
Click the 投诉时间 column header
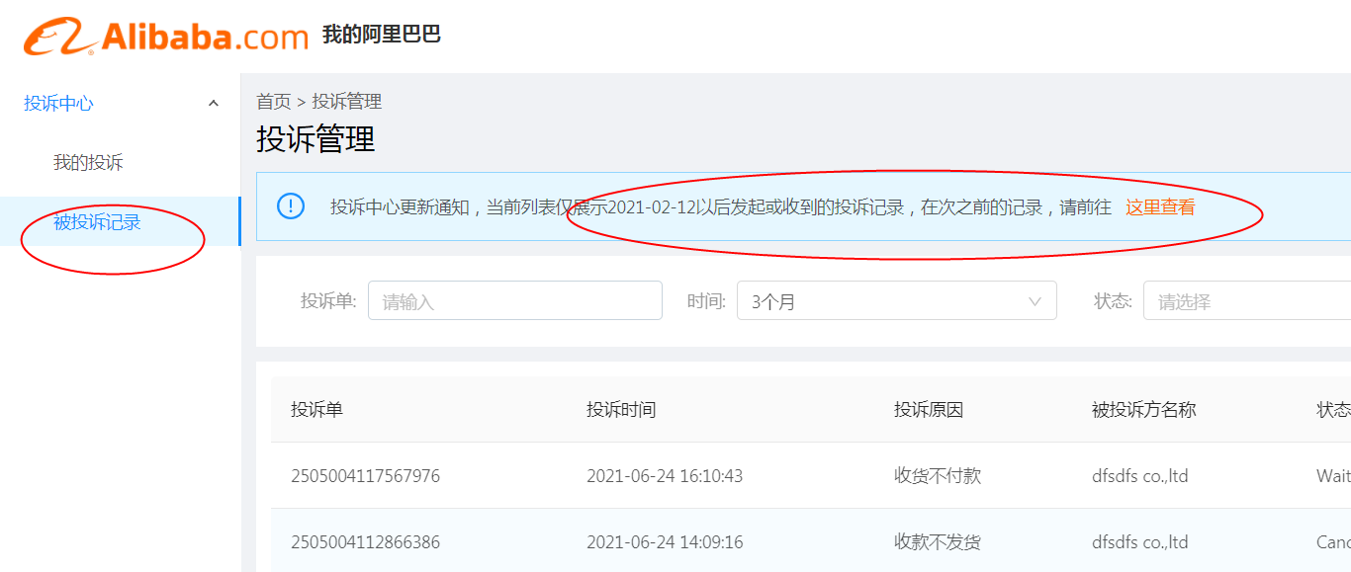coord(620,409)
